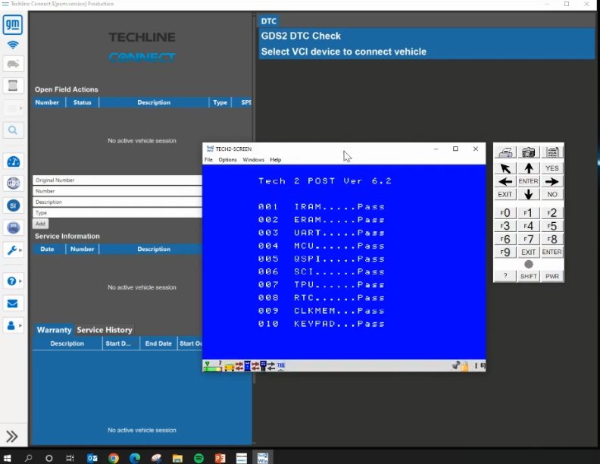Switch to the Service History tab
This screenshot has width=600, height=464.
point(105,330)
